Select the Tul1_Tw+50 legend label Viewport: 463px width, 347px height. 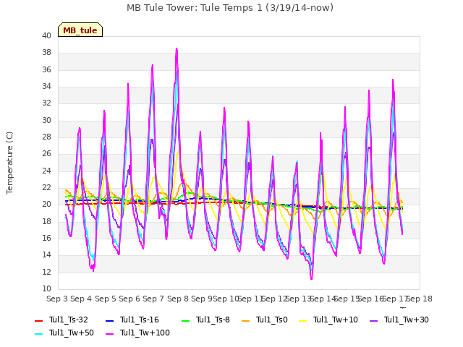click(72, 333)
